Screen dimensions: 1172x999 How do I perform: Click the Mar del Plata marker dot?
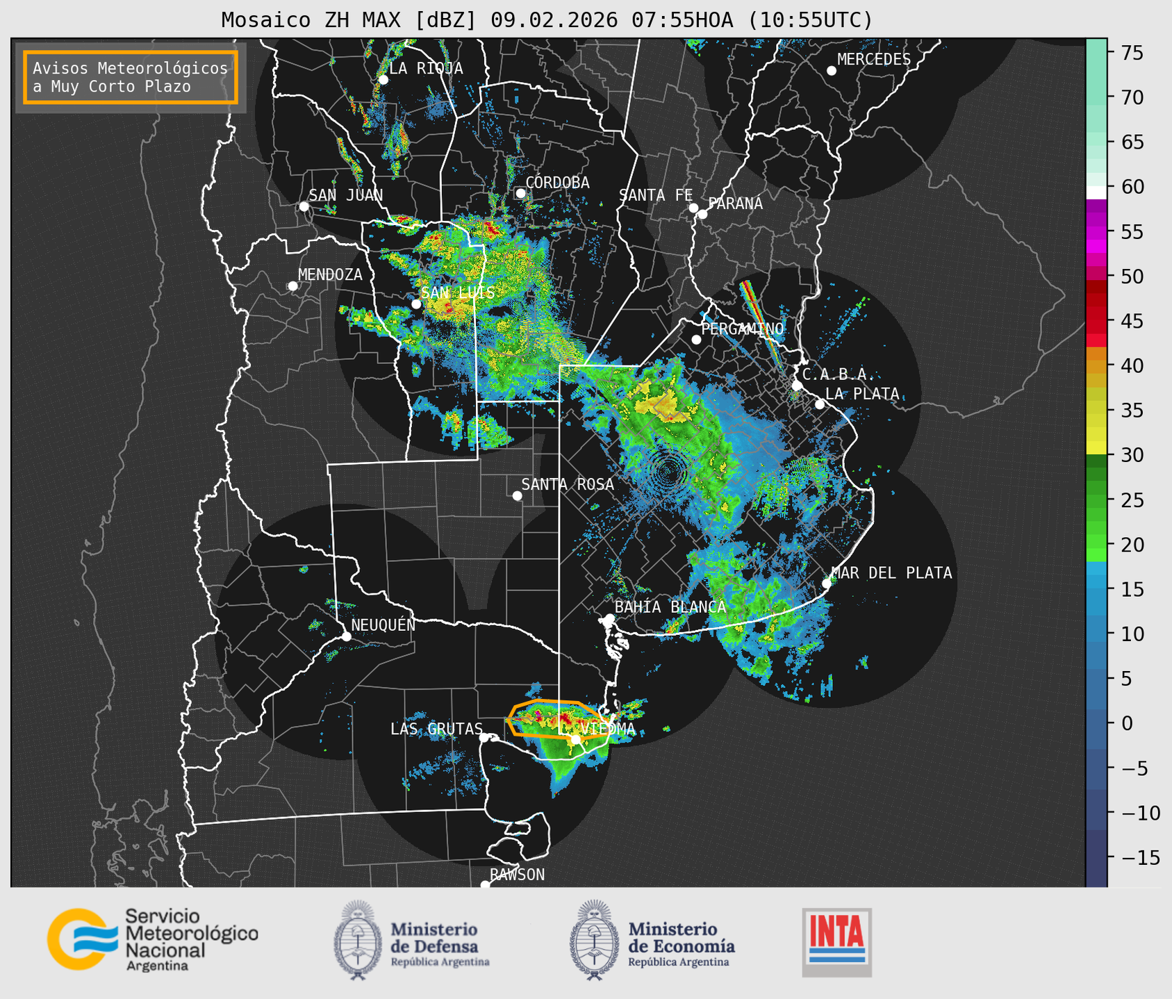tap(827, 583)
